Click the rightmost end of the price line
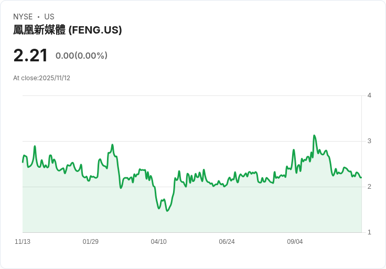This screenshot has width=386, height=269. pos(361,177)
